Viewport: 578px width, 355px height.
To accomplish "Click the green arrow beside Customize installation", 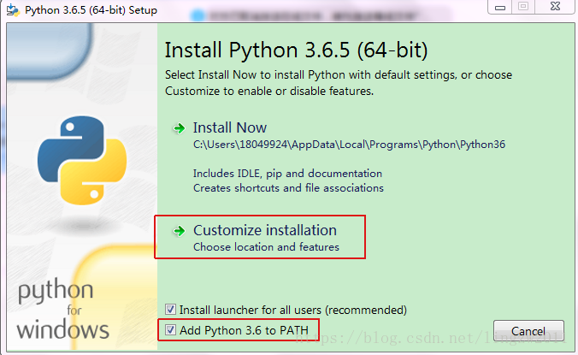I will pyautogui.click(x=180, y=231).
